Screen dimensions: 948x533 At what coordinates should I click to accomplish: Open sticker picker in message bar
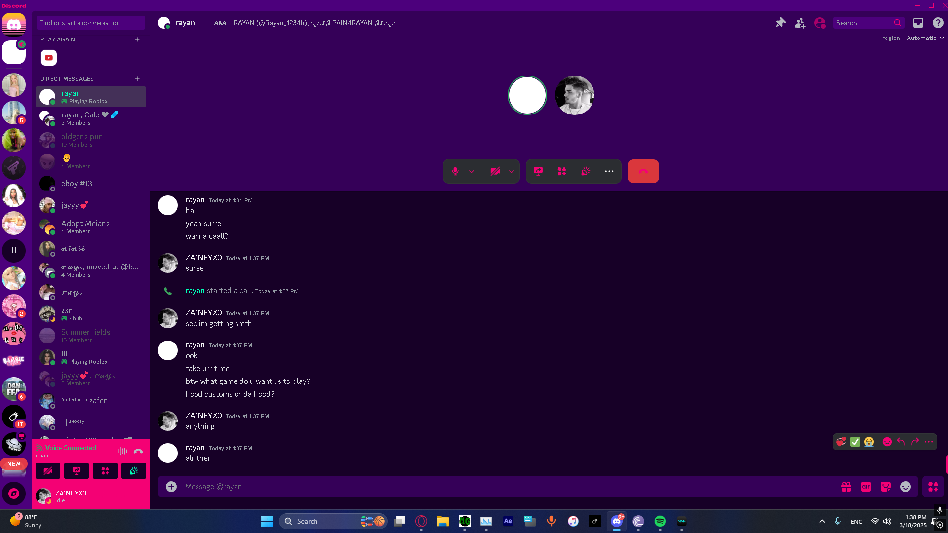[886, 487]
